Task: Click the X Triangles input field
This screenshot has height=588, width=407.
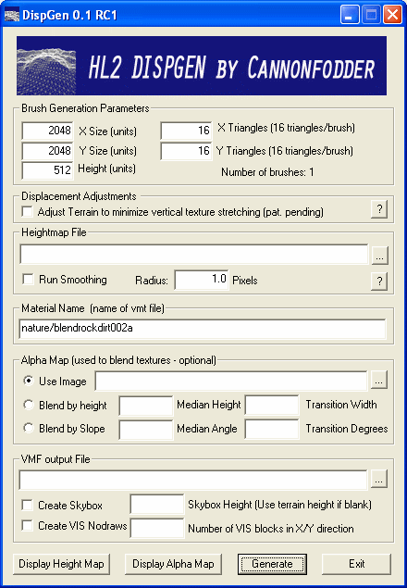Action: (x=186, y=131)
